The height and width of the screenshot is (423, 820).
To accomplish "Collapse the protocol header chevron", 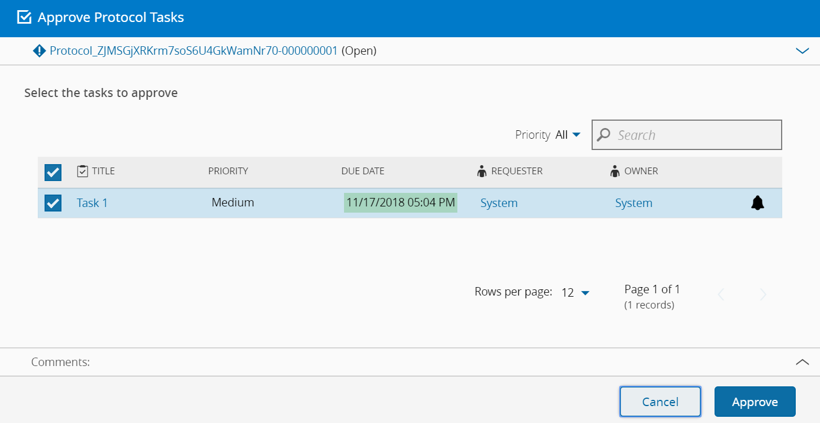I will pos(802,51).
